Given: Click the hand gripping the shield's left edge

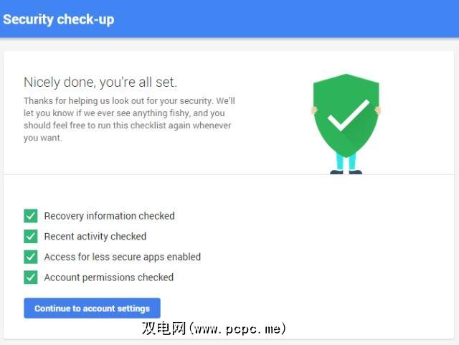Looking at the screenshot, I should pyautogui.click(x=313, y=110).
